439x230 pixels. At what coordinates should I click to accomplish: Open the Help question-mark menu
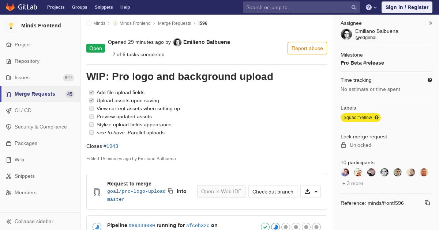(x=371, y=7)
